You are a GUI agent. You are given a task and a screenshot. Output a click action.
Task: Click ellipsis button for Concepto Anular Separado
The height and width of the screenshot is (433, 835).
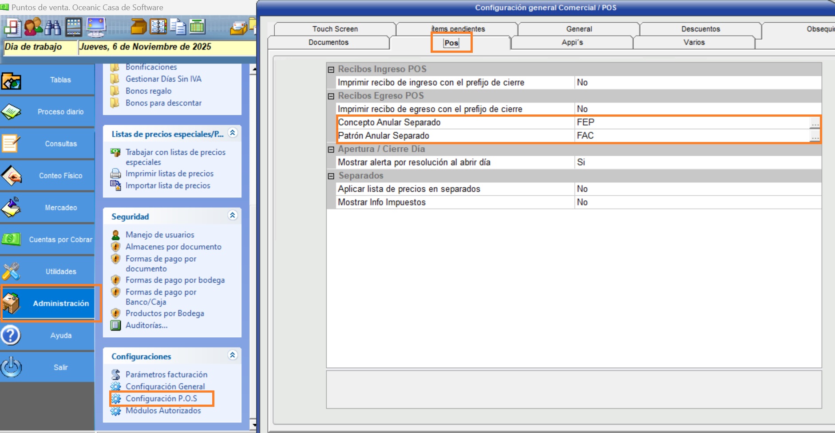click(x=815, y=123)
